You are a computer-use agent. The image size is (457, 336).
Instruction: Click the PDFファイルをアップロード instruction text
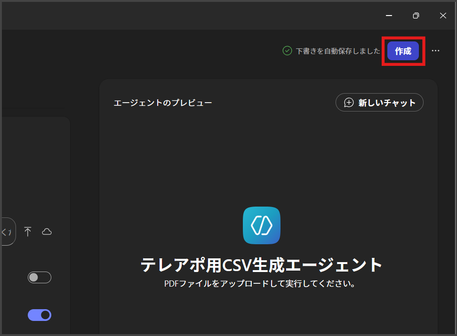(259, 284)
